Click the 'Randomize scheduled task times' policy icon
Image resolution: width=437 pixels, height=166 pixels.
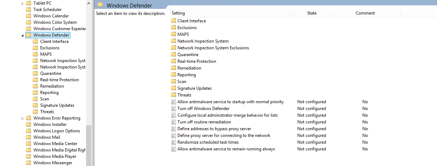point(174,142)
